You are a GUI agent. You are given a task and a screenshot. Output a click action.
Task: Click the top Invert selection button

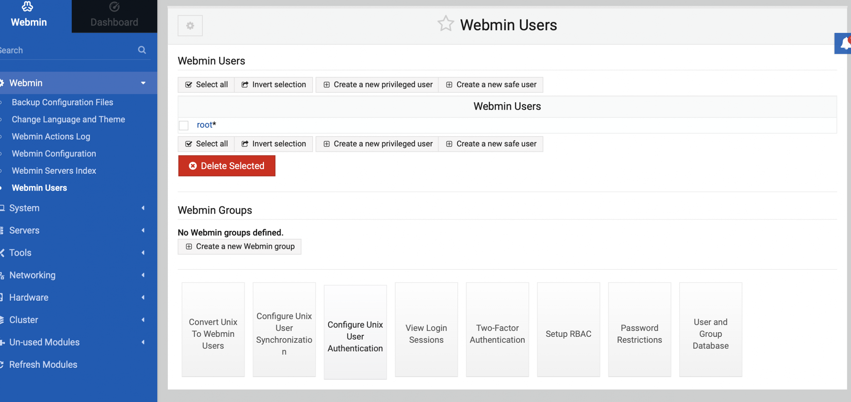tap(274, 85)
